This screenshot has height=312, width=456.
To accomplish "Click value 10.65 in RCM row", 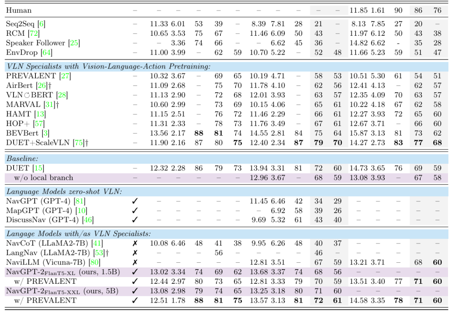I will [159, 33].
